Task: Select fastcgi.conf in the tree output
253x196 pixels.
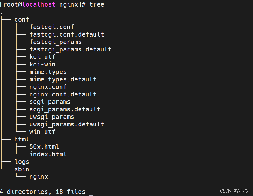Action: click(x=52, y=27)
